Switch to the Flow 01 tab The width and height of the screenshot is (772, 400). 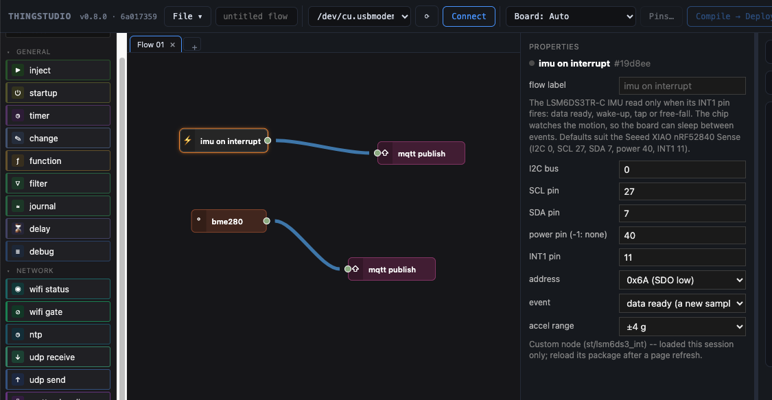(150, 45)
